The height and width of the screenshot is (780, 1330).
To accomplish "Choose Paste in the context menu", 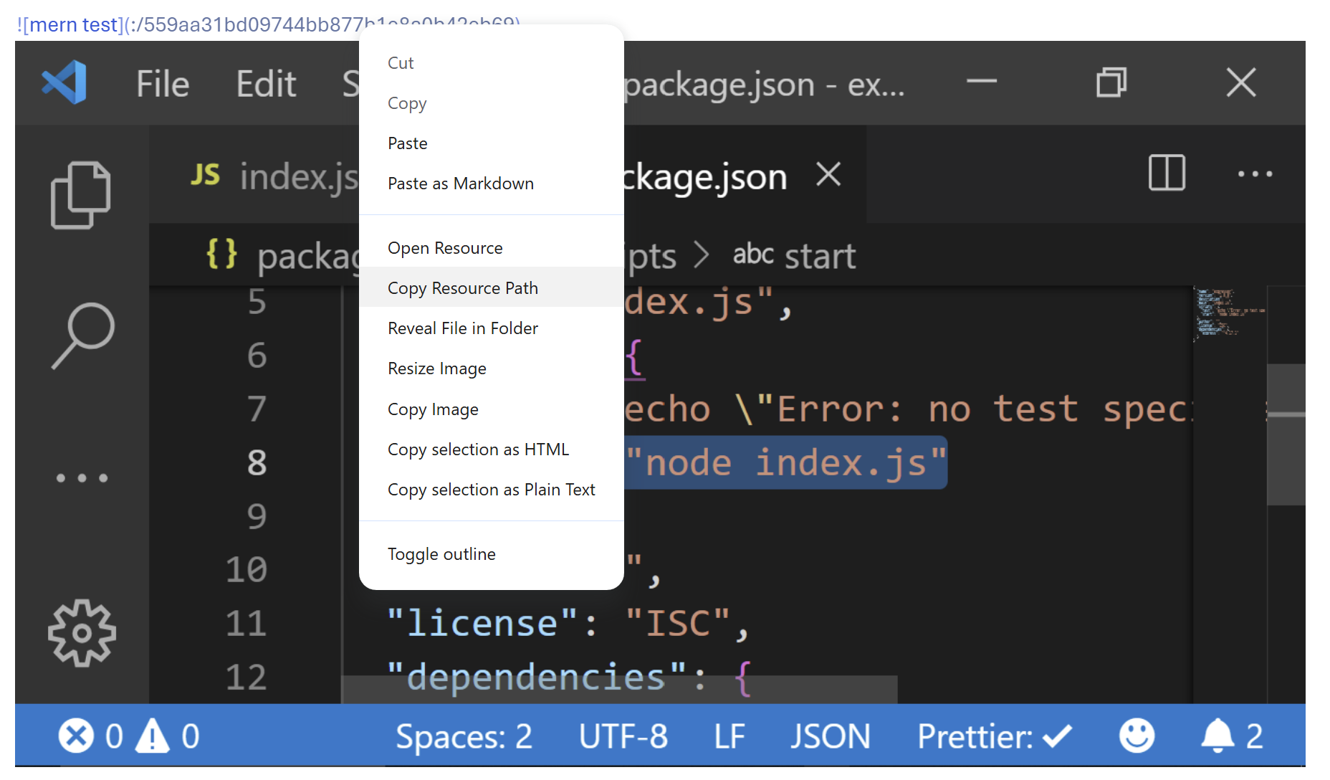I will click(x=492, y=143).
